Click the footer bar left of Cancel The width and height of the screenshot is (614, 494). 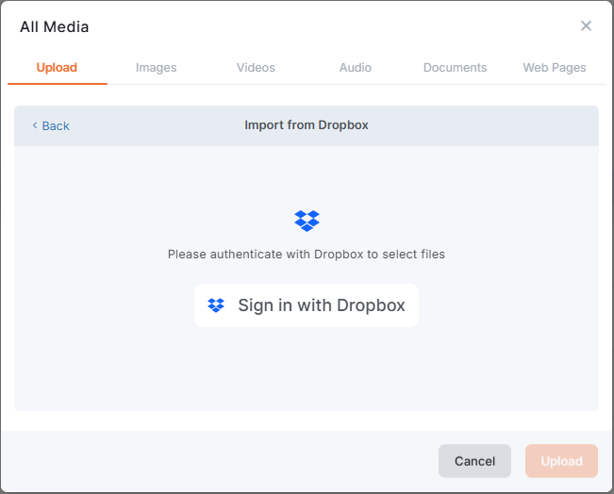click(x=217, y=461)
